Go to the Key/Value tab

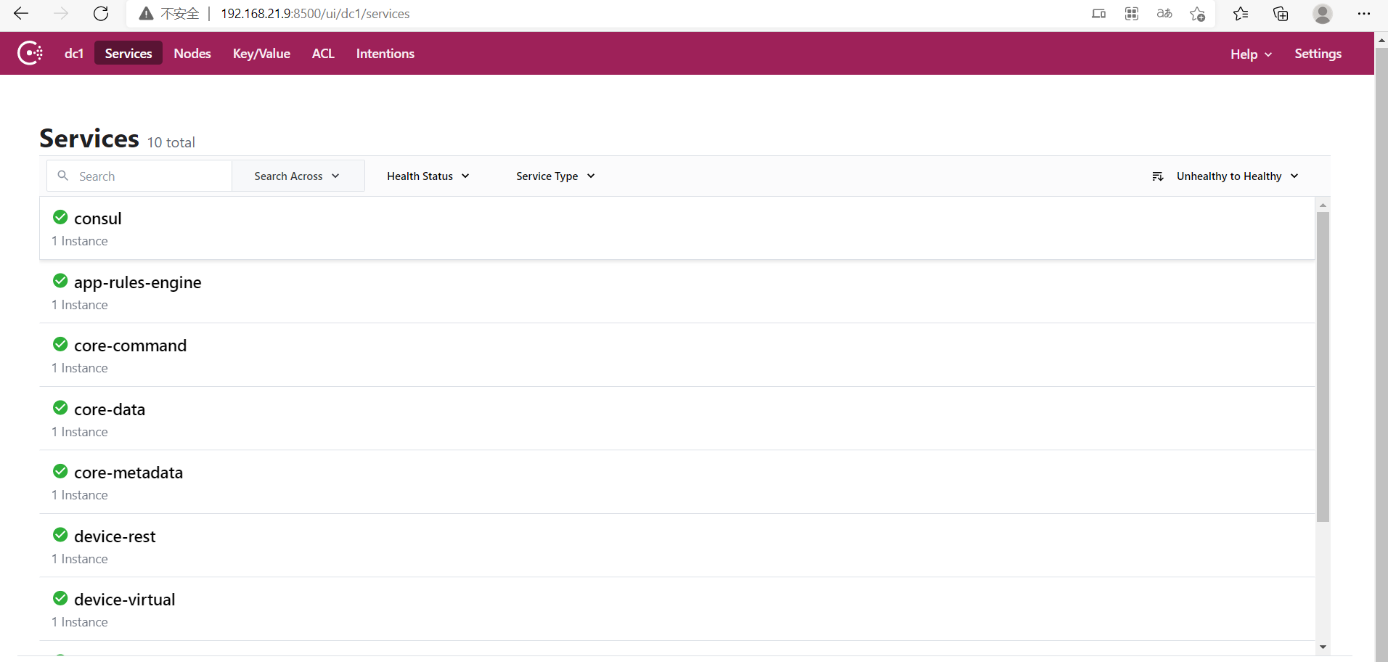261,53
